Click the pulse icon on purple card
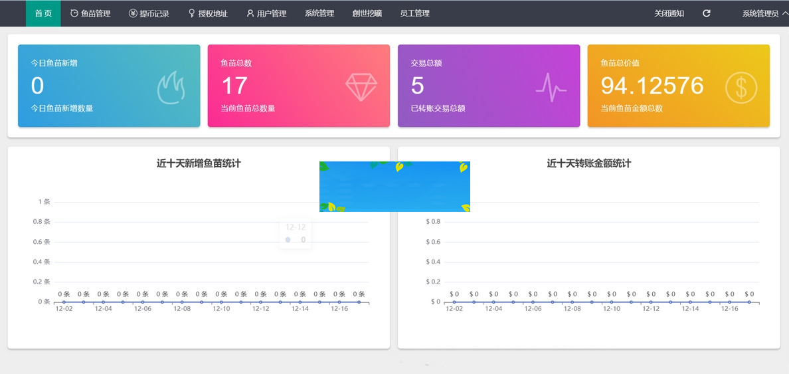Viewport: 789px width, 374px height. pyautogui.click(x=551, y=87)
